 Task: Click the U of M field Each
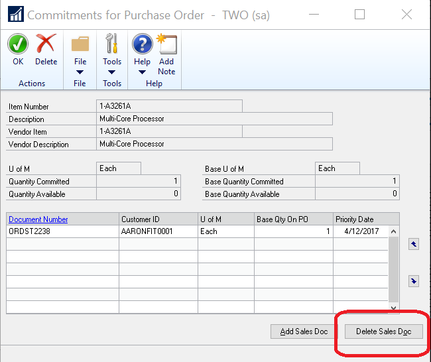click(x=119, y=168)
